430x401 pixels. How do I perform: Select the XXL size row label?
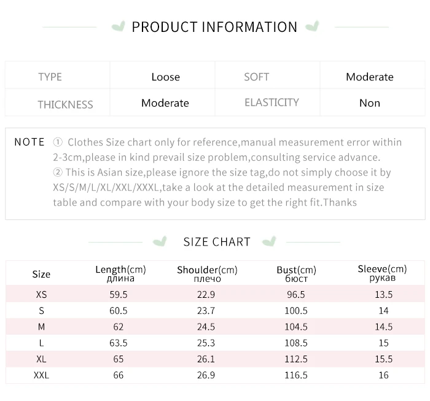[41, 375]
